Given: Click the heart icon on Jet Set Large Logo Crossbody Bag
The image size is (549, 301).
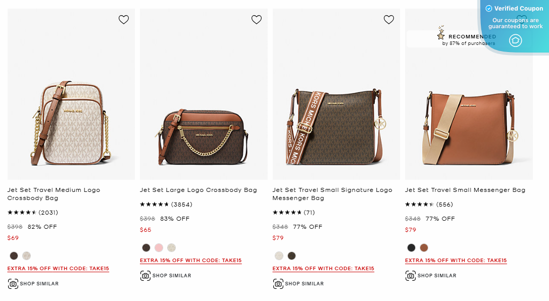Looking at the screenshot, I should [256, 19].
